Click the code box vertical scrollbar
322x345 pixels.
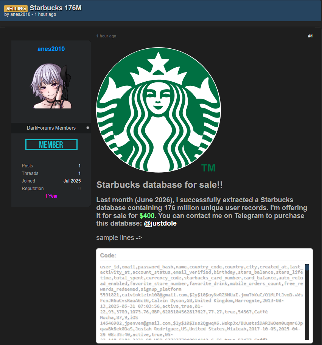coord(307,302)
